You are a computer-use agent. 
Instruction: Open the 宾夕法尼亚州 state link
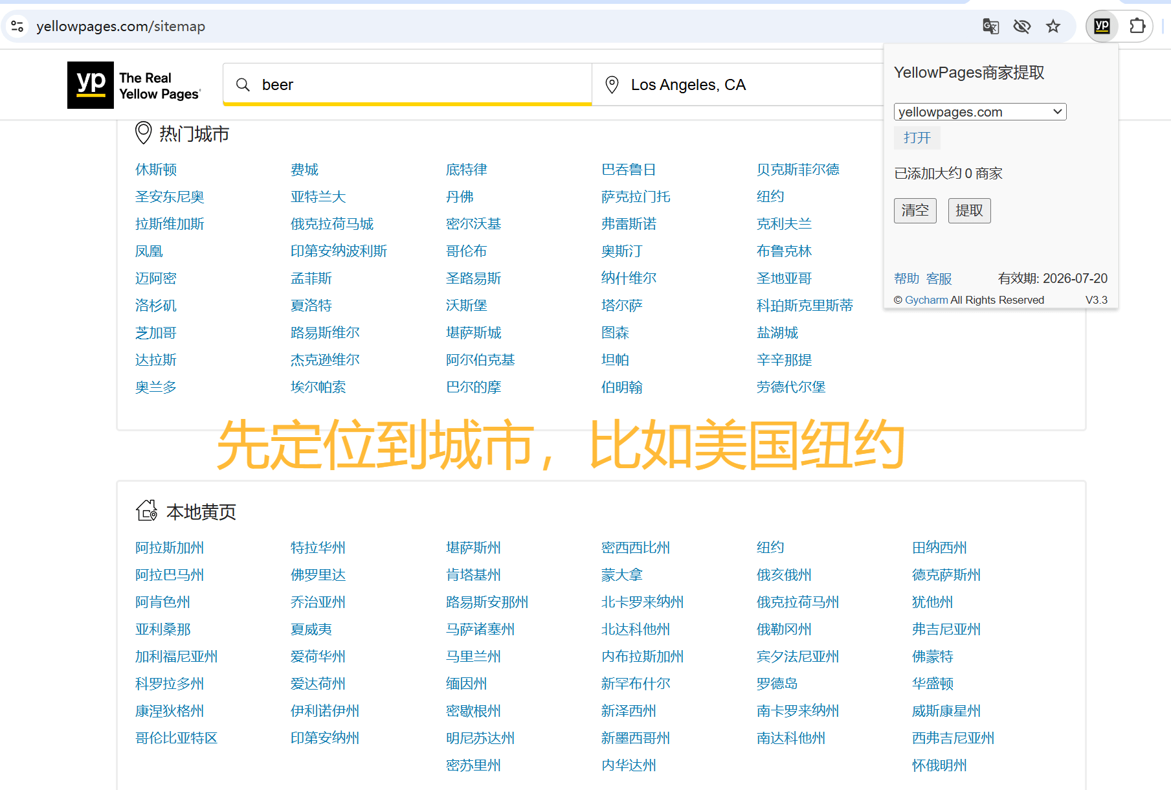(797, 657)
